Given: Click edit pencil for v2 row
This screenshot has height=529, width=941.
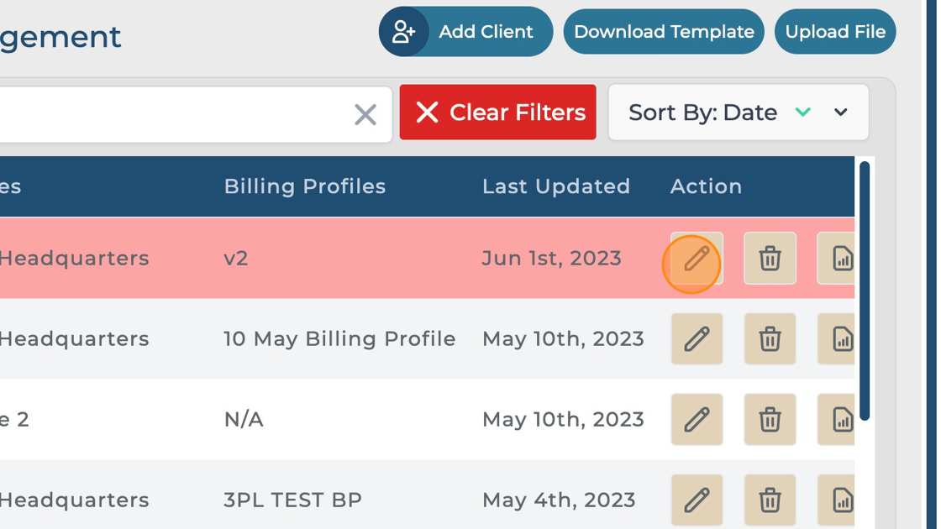Looking at the screenshot, I should [x=697, y=259].
